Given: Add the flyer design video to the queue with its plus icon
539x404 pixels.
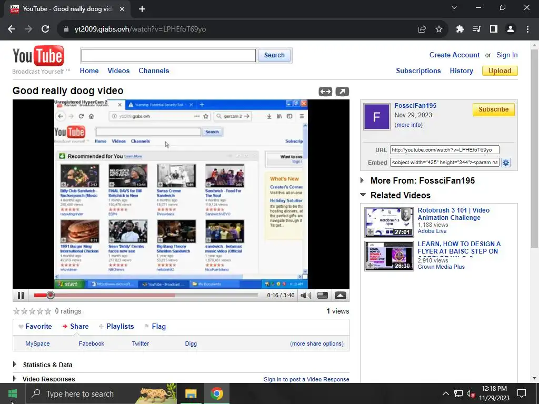Looking at the screenshot, I should coord(370,266).
